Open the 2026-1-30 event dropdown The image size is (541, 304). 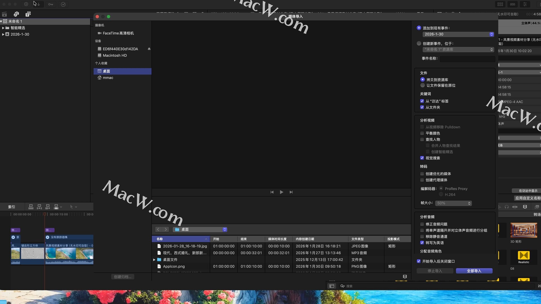pyautogui.click(x=458, y=34)
